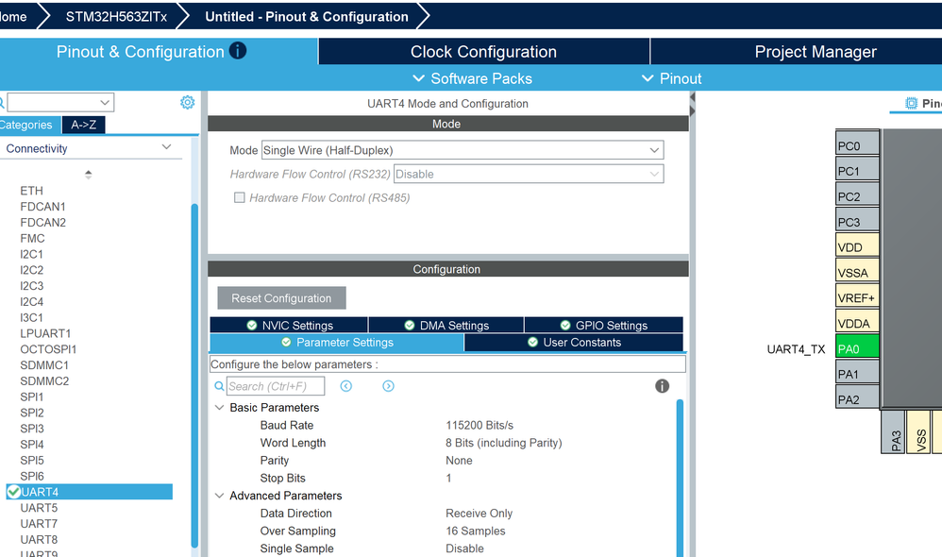
Task: Select SDMMC1 peripheral
Action: (44, 365)
